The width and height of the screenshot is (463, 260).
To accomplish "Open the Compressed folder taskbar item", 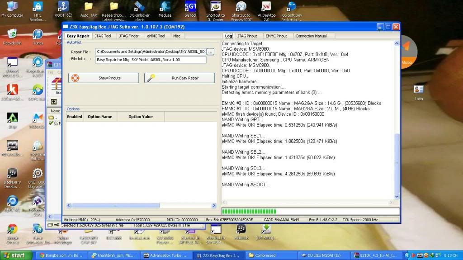I will 270,255.
